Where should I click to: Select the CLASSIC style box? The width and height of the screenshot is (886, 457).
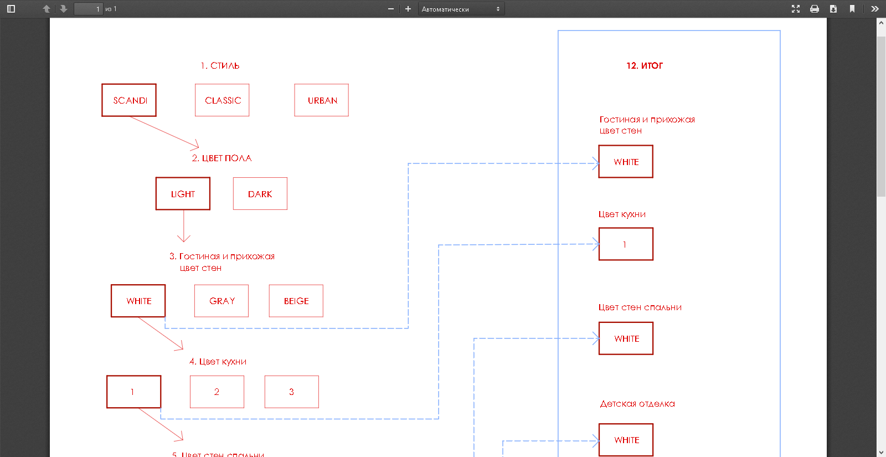click(x=222, y=100)
